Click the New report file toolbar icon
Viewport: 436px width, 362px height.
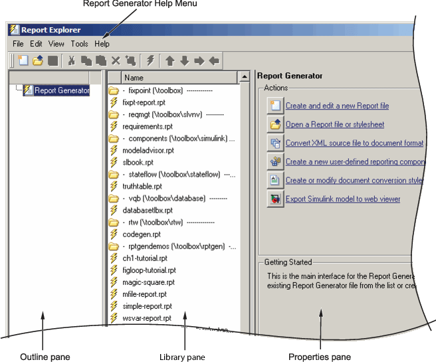(23, 60)
